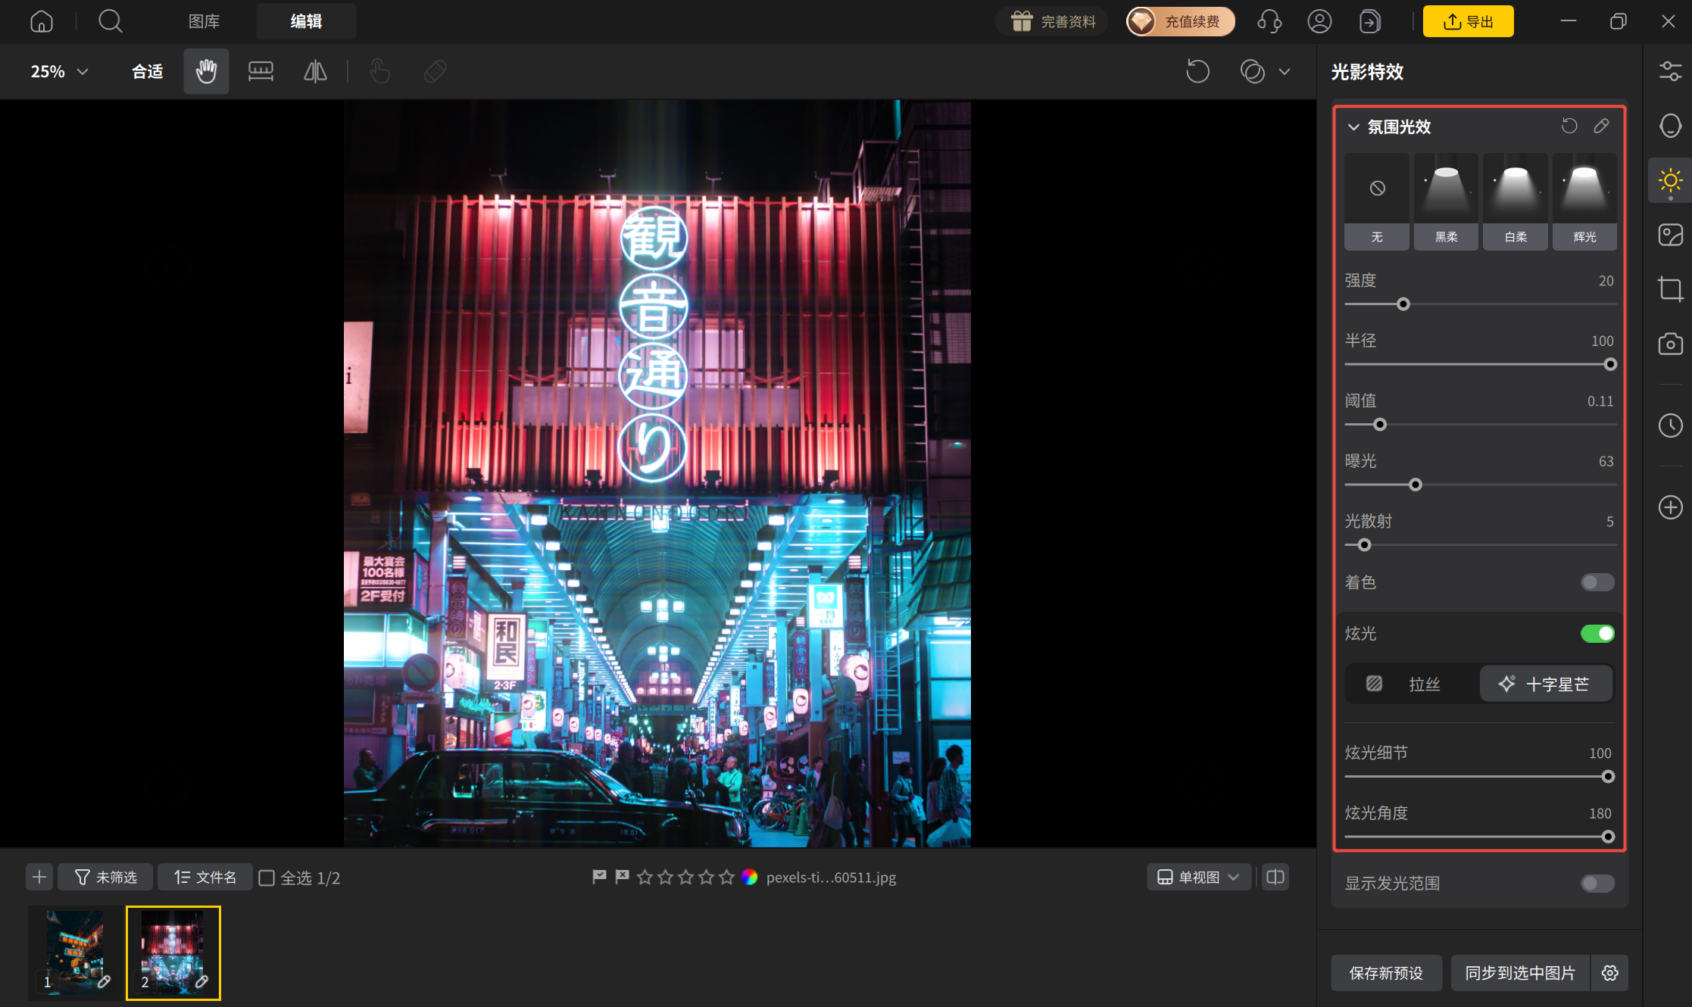Click the rotate-left undo icon in toolbar
Viewport: 1692px width, 1007px height.
point(1197,72)
